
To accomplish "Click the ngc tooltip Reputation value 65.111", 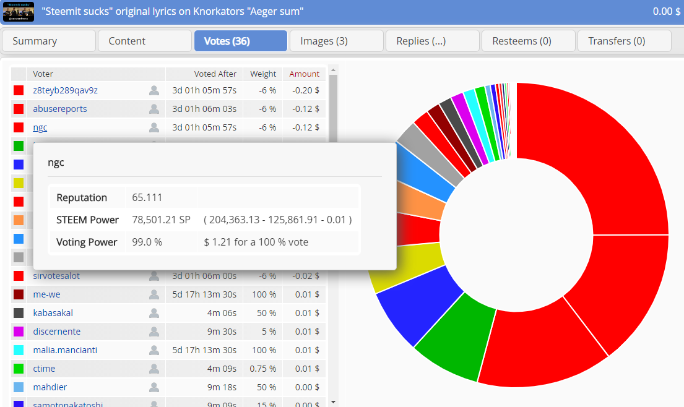I will 147,197.
